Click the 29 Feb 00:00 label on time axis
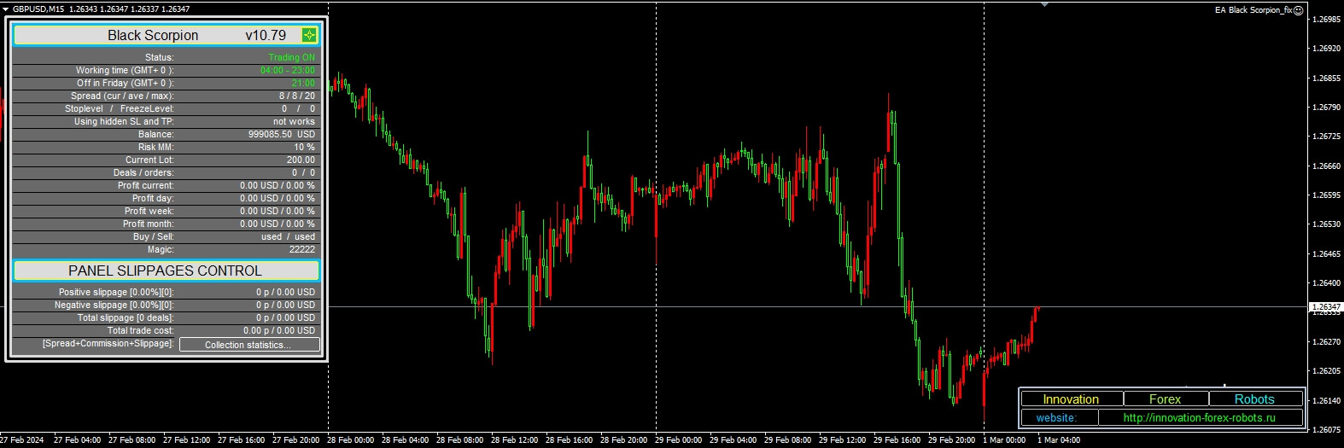This screenshot has width=1344, height=448. click(678, 440)
